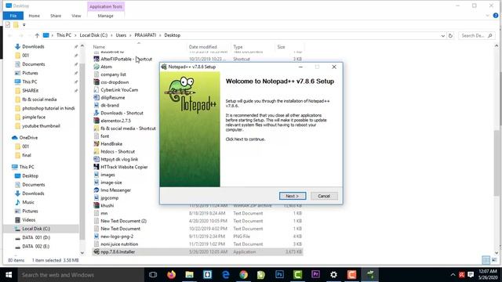Select the npp.7.8.6.Installer icon

coord(96,252)
